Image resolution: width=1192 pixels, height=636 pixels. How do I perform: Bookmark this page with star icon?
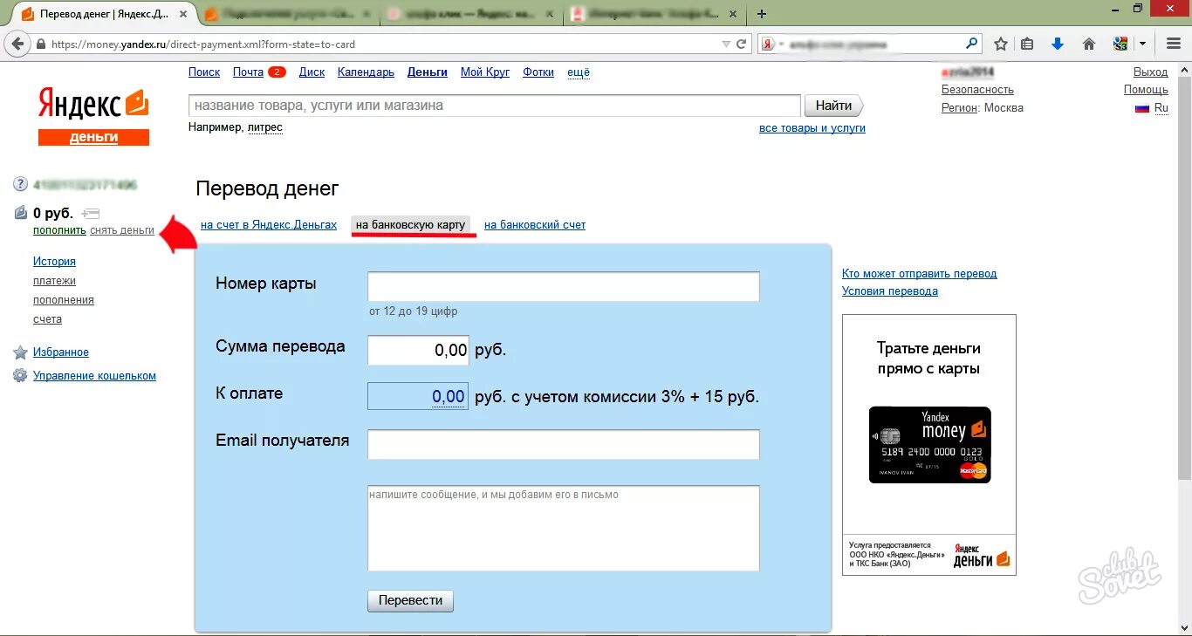[x=1001, y=44]
